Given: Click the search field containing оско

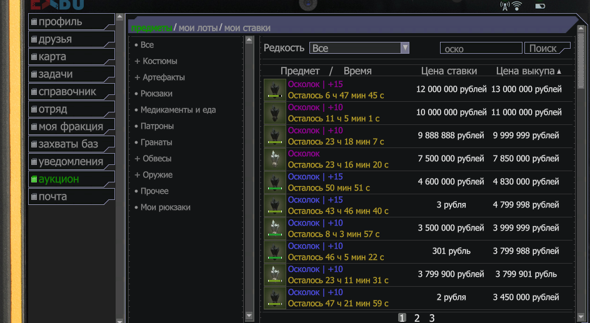Looking at the screenshot, I should click(x=481, y=48).
